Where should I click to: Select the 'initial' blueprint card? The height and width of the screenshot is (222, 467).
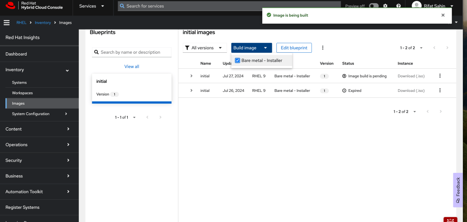pyautogui.click(x=132, y=89)
